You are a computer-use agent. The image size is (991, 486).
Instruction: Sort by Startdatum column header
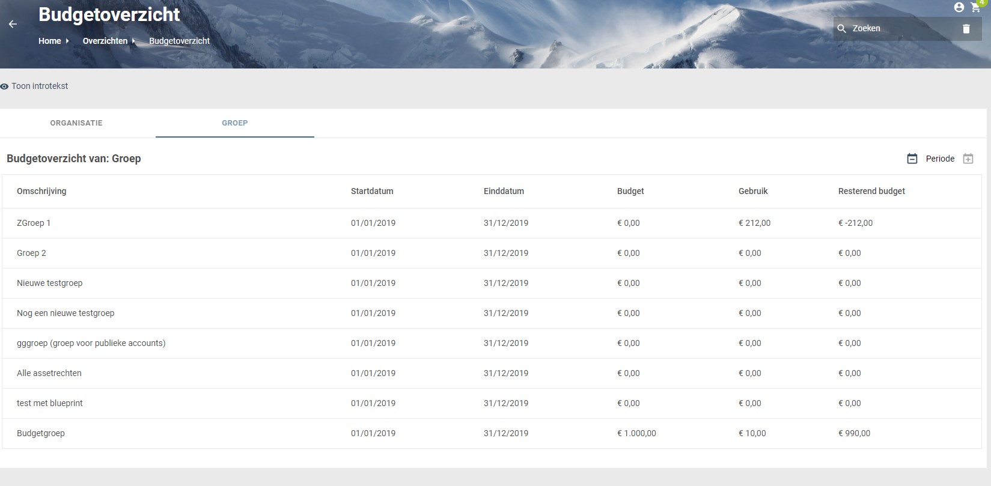pos(372,191)
